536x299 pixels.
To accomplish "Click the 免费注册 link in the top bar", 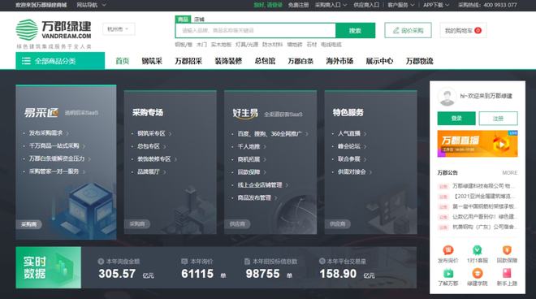I will coord(298,5).
